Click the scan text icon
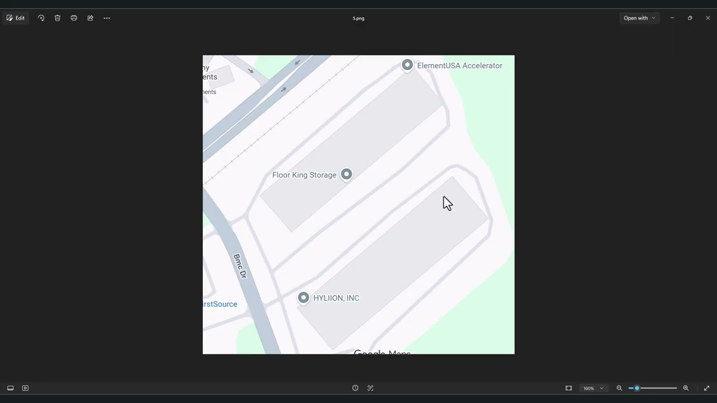Screen dimensions: 717x403 point(370,388)
